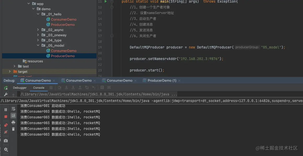
Task: Run main via green gutter arrow
Action: tap(106, 2)
